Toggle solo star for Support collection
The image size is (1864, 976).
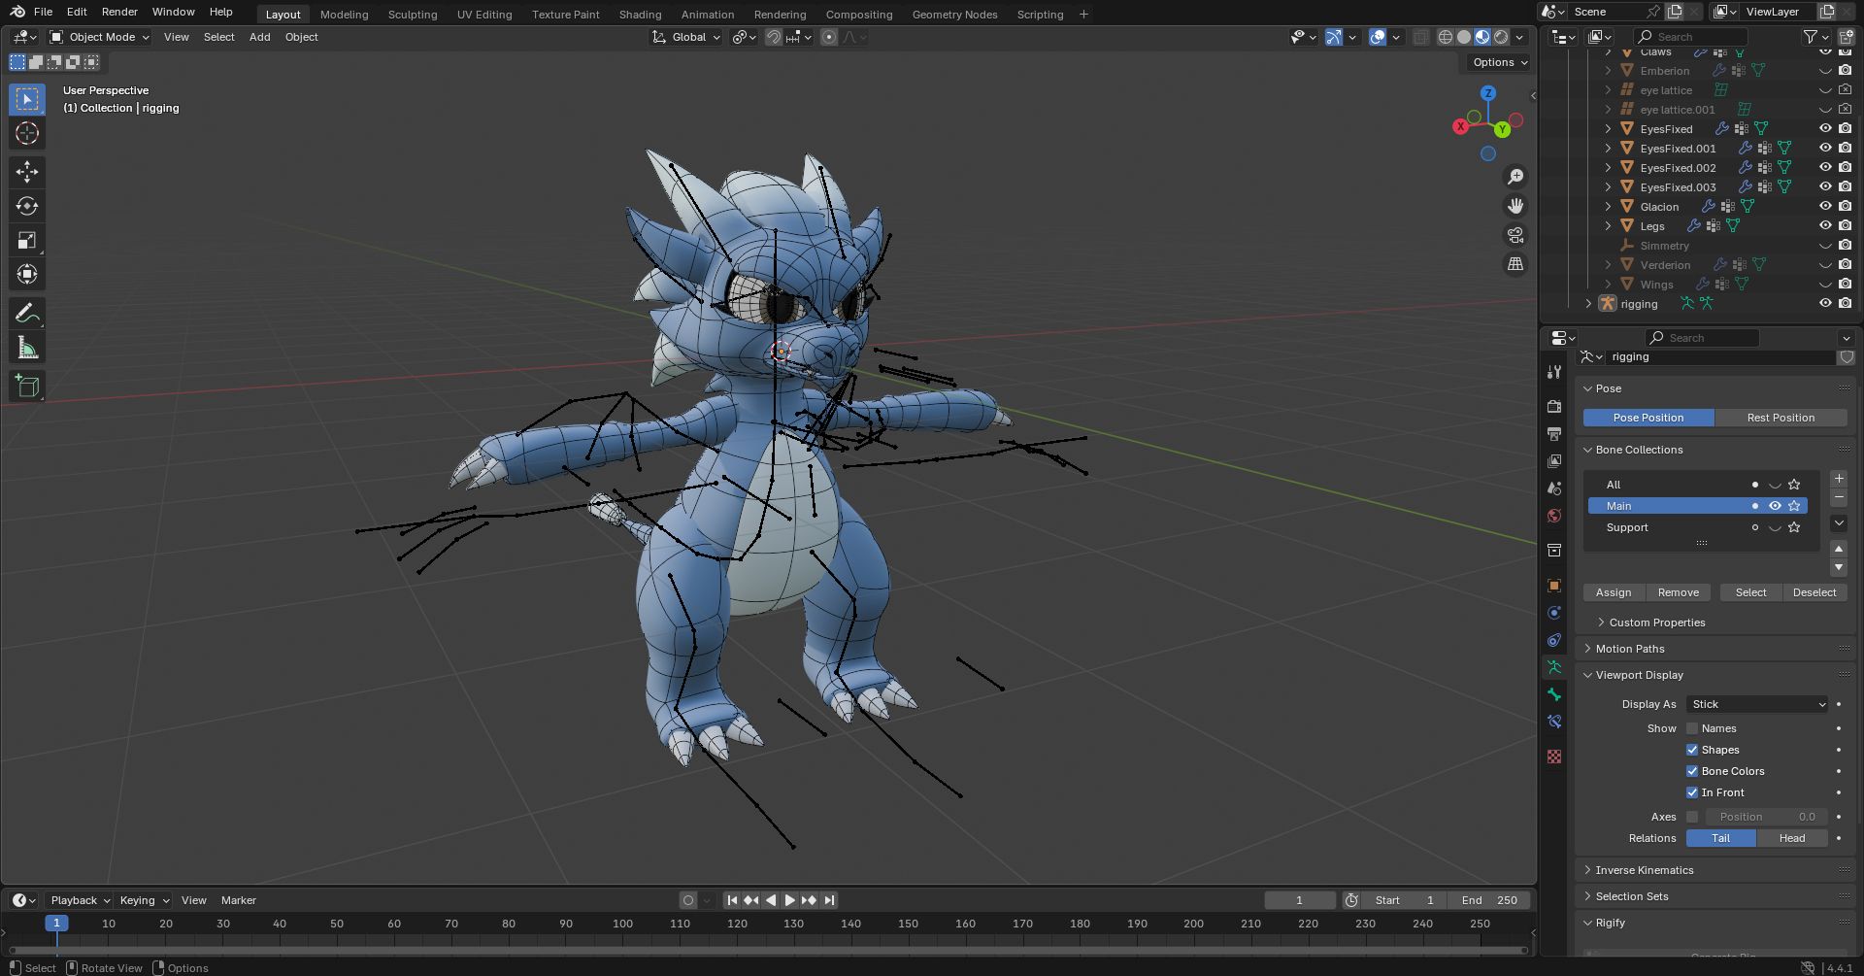[1794, 527]
